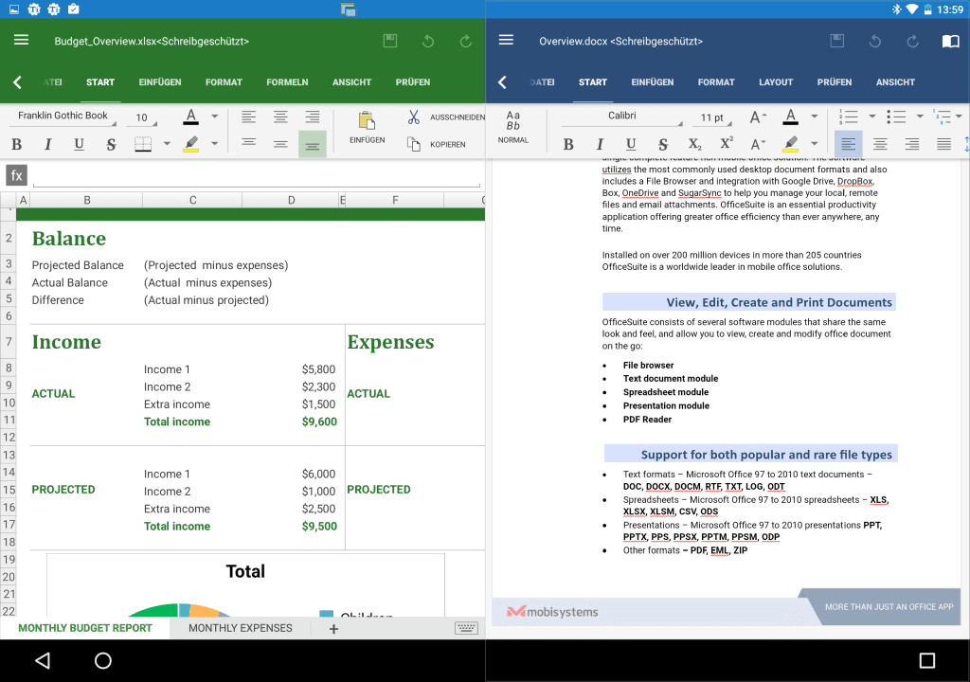This screenshot has width=970, height=682.
Task: Apply superscript formatting in the document
Action: tap(727, 143)
